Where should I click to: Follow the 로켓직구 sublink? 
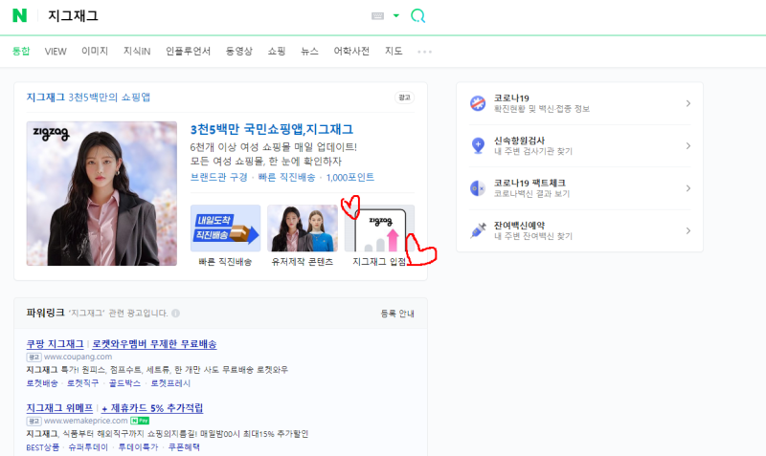tap(82, 383)
